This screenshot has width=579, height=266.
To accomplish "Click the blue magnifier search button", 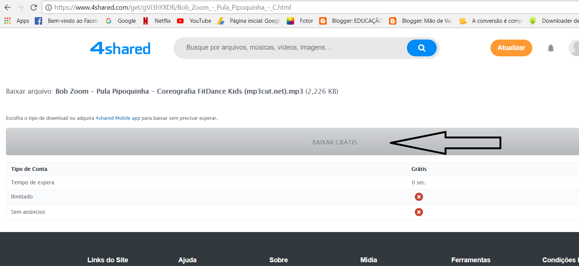I will coord(422,48).
